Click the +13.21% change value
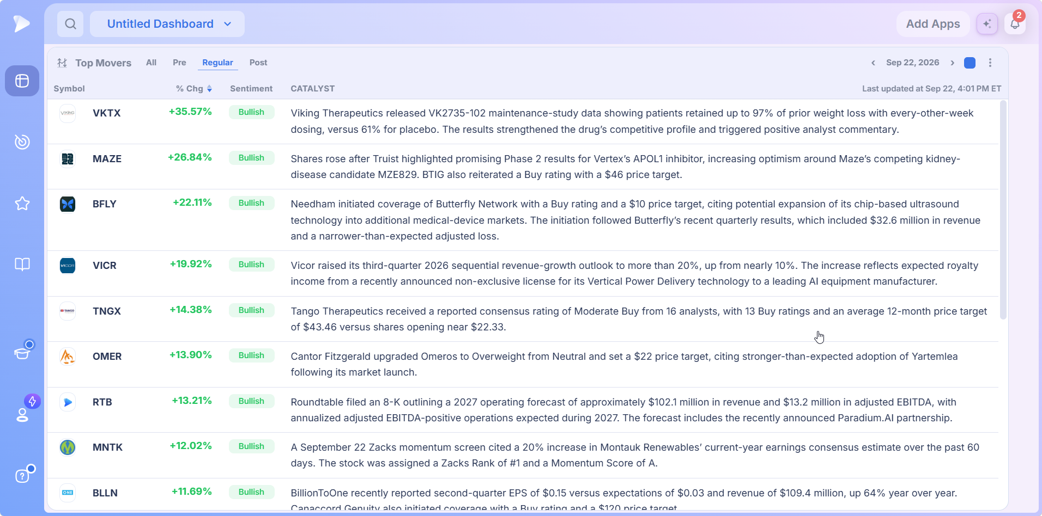The height and width of the screenshot is (516, 1042). [x=192, y=401]
